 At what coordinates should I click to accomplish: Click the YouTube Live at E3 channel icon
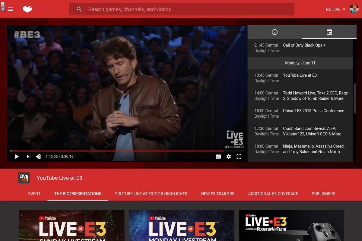pyautogui.click(x=24, y=178)
